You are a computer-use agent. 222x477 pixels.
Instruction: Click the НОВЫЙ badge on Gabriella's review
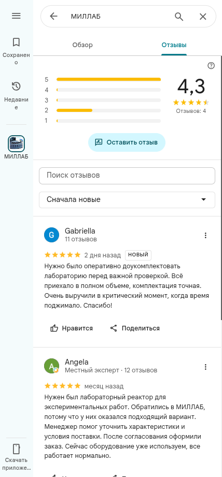coord(138,255)
